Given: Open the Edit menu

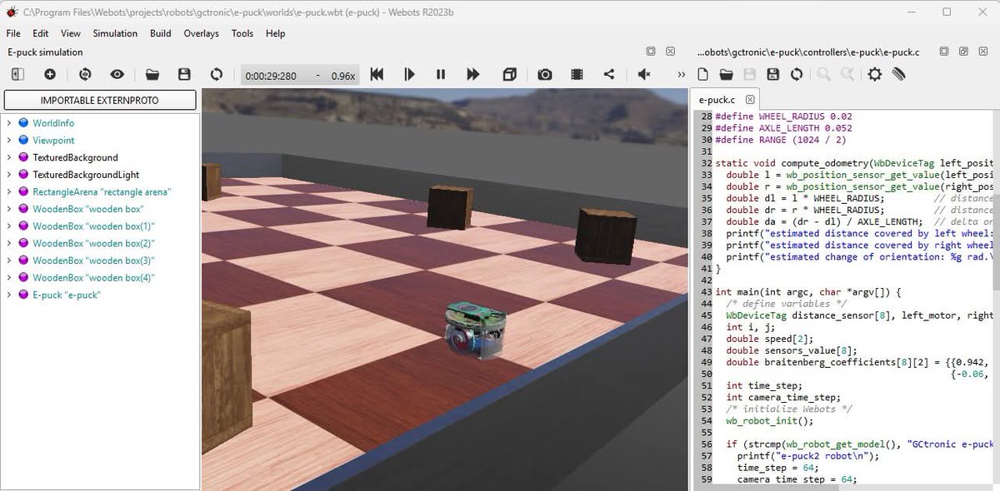Looking at the screenshot, I should tap(41, 33).
